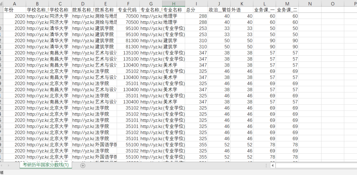This screenshot has height=175, width=357.
Task: Select the truncated 学校名称_ cell in column B
Action: click(37, 10)
